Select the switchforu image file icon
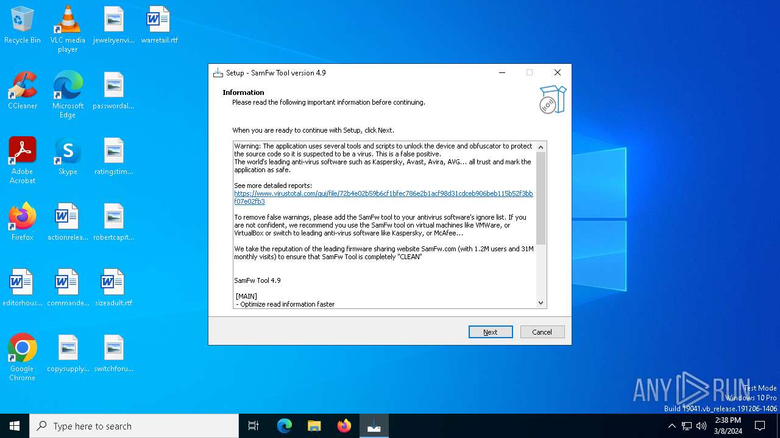The height and width of the screenshot is (438, 780). [113, 354]
